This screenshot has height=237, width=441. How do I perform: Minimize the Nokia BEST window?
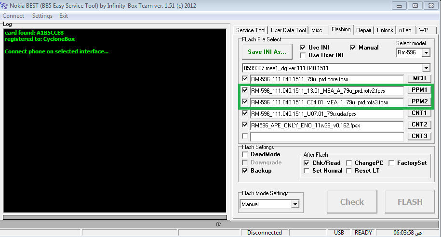pos(399,5)
